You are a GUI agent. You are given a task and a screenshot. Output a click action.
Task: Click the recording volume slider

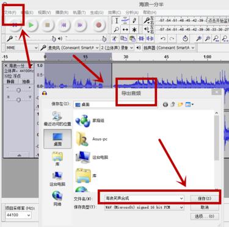click(x=34, y=38)
